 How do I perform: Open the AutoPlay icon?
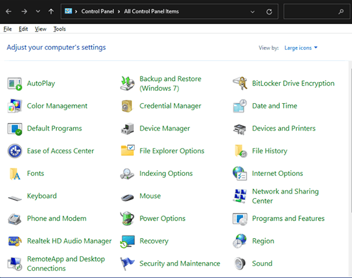point(15,83)
